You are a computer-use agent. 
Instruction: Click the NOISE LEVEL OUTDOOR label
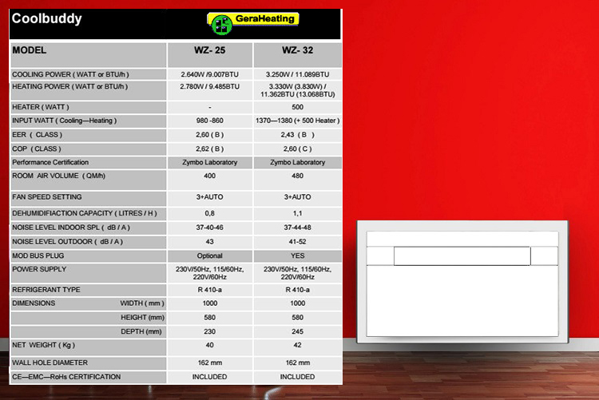pyautogui.click(x=67, y=241)
